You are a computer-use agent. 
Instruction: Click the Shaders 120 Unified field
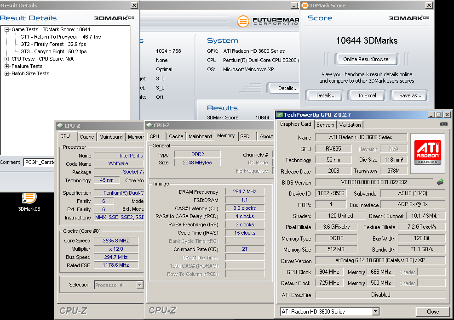tap(340, 216)
